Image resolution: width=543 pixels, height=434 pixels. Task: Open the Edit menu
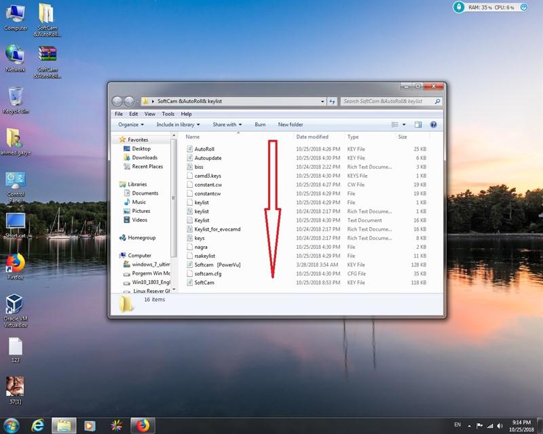pos(133,114)
